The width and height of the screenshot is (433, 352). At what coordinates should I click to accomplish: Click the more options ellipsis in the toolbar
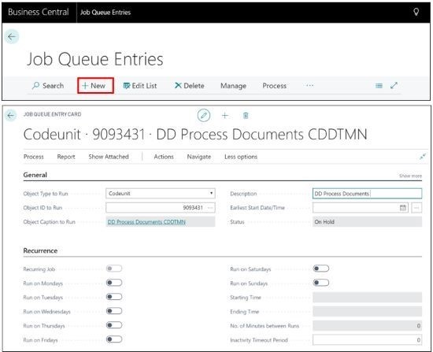(310, 85)
